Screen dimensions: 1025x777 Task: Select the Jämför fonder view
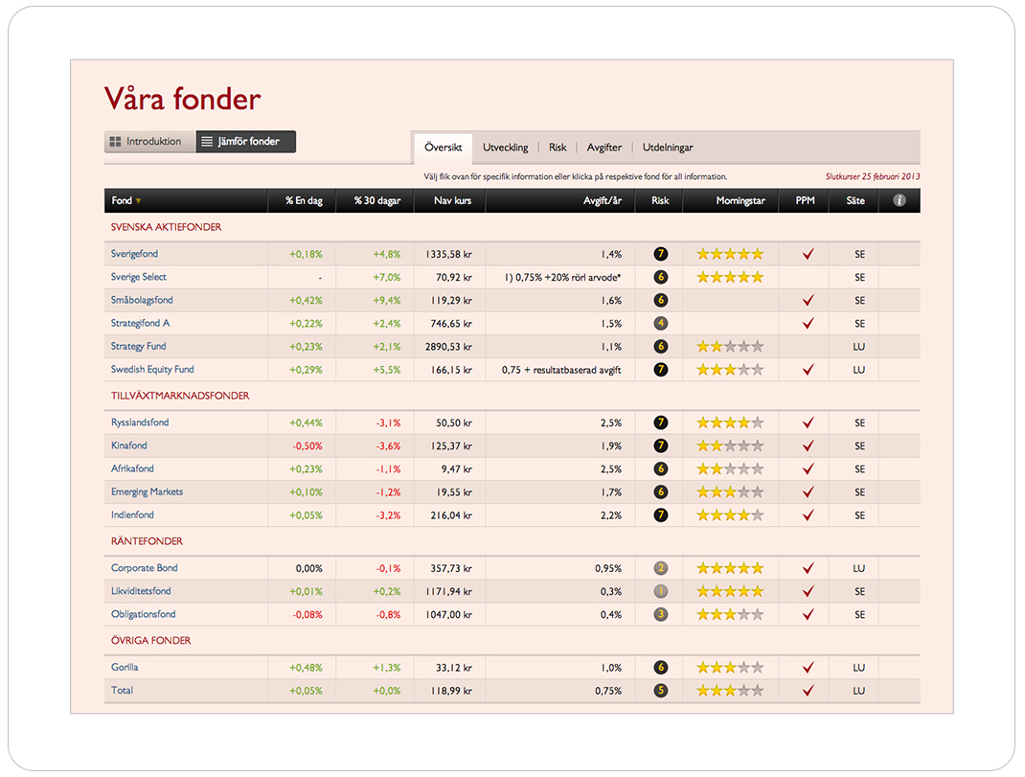[246, 141]
